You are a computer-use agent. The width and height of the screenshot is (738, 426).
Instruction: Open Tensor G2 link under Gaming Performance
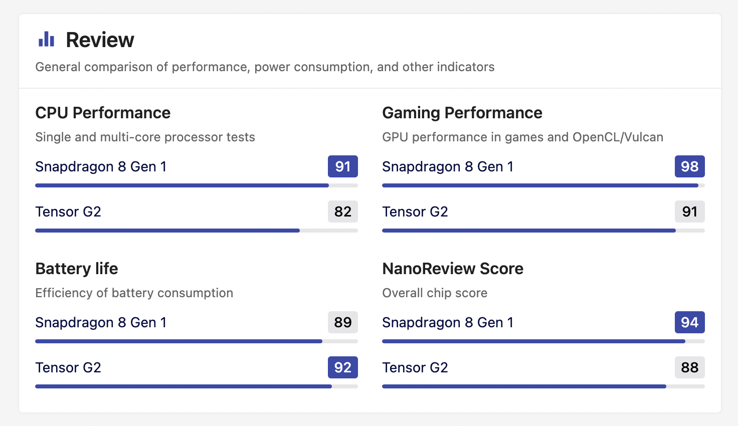(415, 211)
